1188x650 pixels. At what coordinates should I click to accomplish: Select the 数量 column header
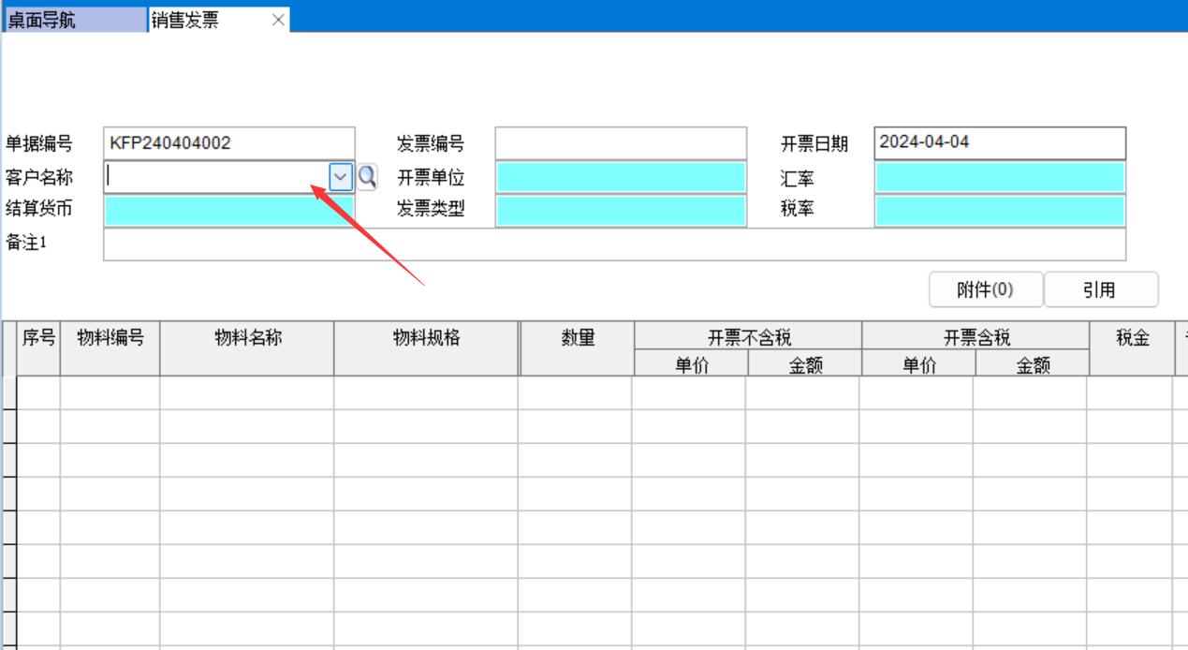click(577, 339)
